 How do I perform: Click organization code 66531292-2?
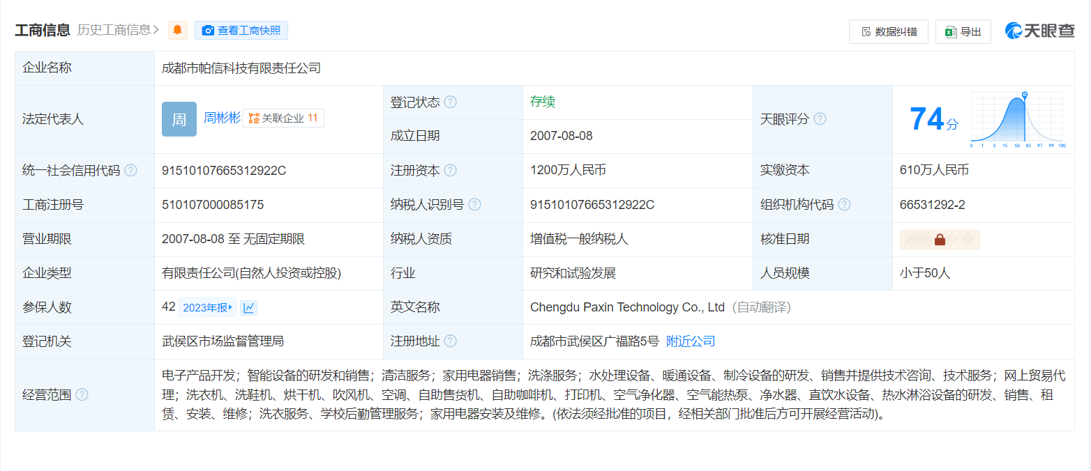[x=933, y=205]
